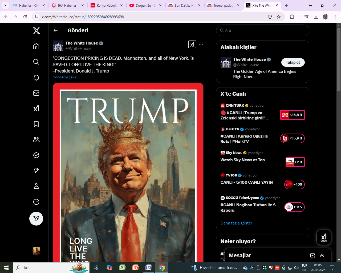Open More circle-dots sidebar icon
This screenshot has height=273, width=341.
coord(36,202)
